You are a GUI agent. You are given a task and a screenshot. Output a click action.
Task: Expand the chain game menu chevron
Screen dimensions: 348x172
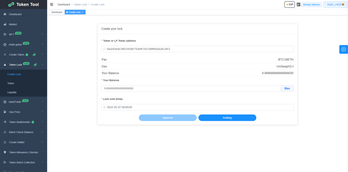point(42,44)
